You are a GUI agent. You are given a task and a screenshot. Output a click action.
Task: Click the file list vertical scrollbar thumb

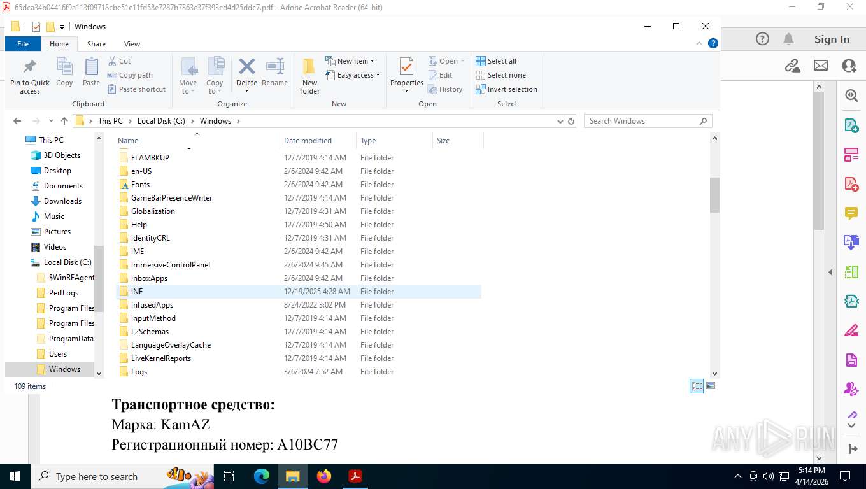(714, 195)
